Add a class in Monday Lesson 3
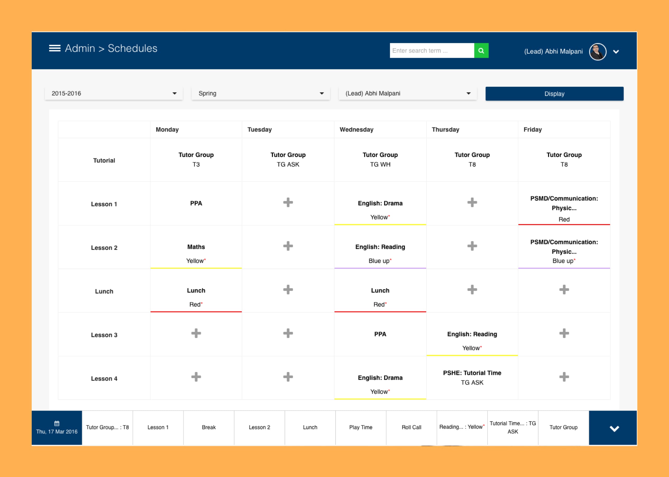 [x=196, y=333]
